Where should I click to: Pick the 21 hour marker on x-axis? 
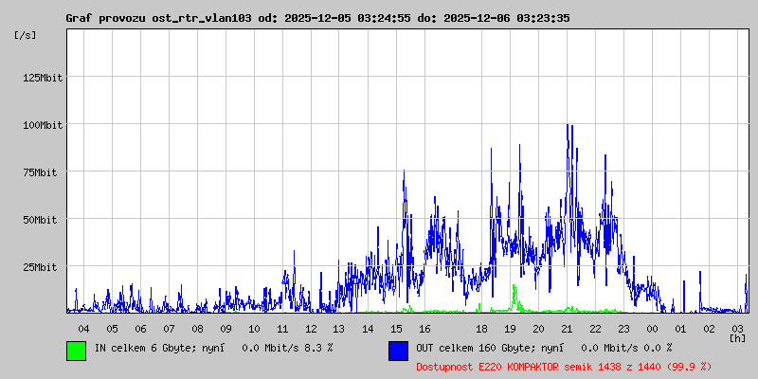click(x=567, y=328)
